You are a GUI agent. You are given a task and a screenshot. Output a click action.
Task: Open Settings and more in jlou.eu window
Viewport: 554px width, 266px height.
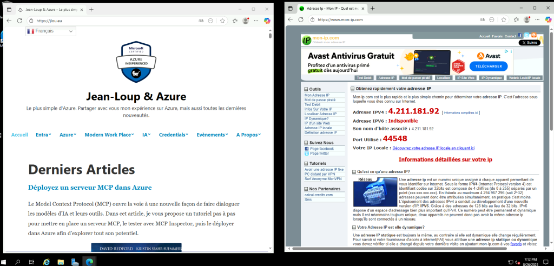(x=256, y=21)
